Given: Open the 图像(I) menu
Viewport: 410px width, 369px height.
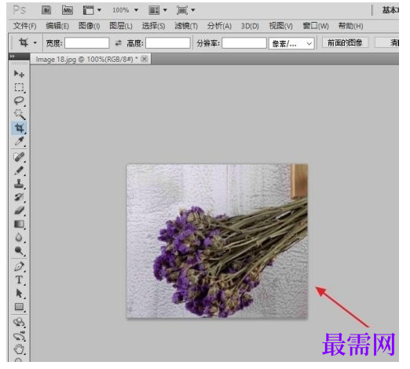Looking at the screenshot, I should coord(89,26).
